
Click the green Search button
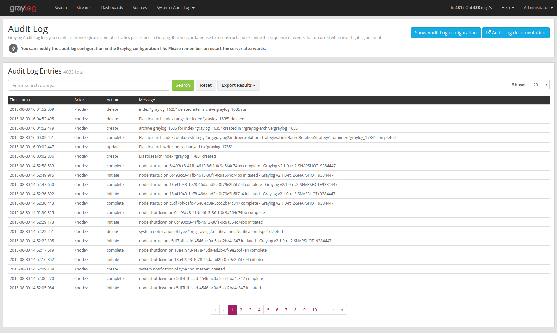183,85
